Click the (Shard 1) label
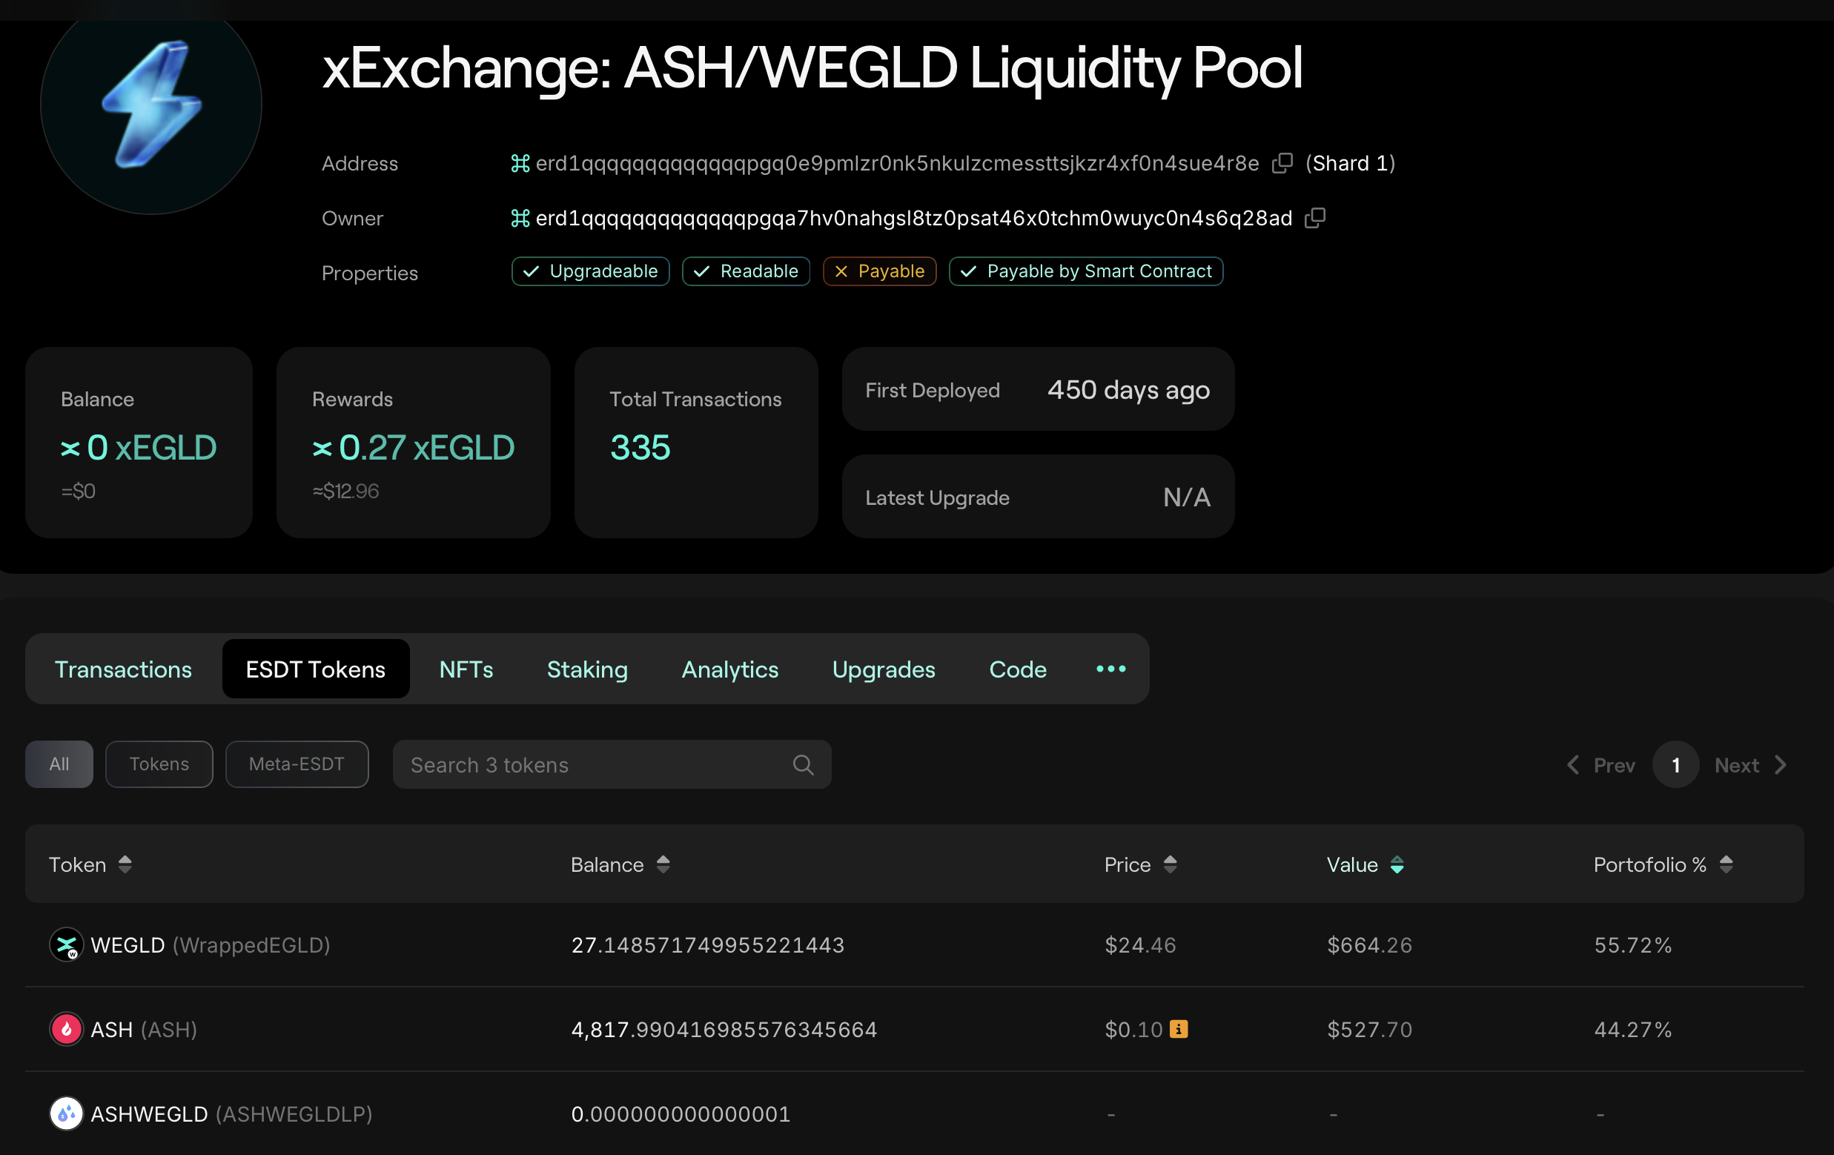Image resolution: width=1834 pixels, height=1155 pixels. pyautogui.click(x=1351, y=163)
